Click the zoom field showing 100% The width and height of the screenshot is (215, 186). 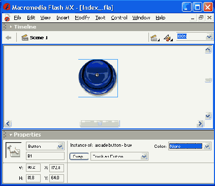[x=191, y=37]
